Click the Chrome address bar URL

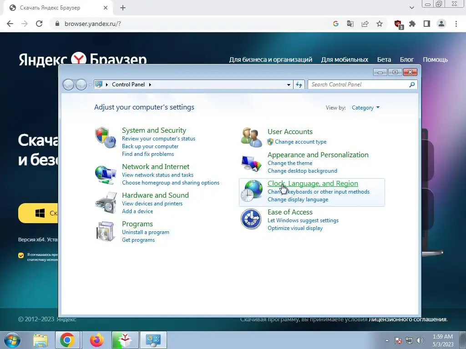tap(93, 24)
